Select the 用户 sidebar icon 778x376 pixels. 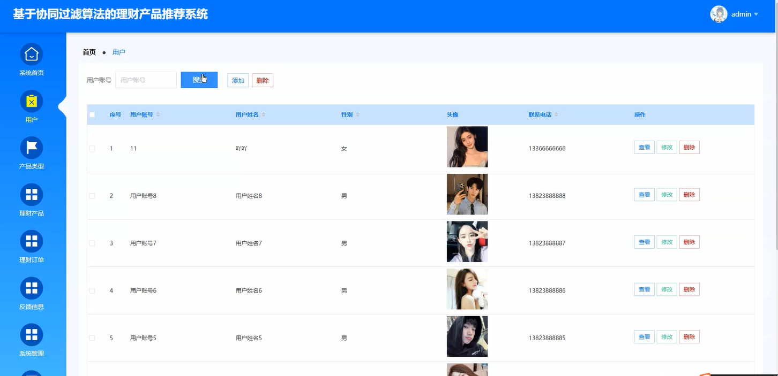31,101
